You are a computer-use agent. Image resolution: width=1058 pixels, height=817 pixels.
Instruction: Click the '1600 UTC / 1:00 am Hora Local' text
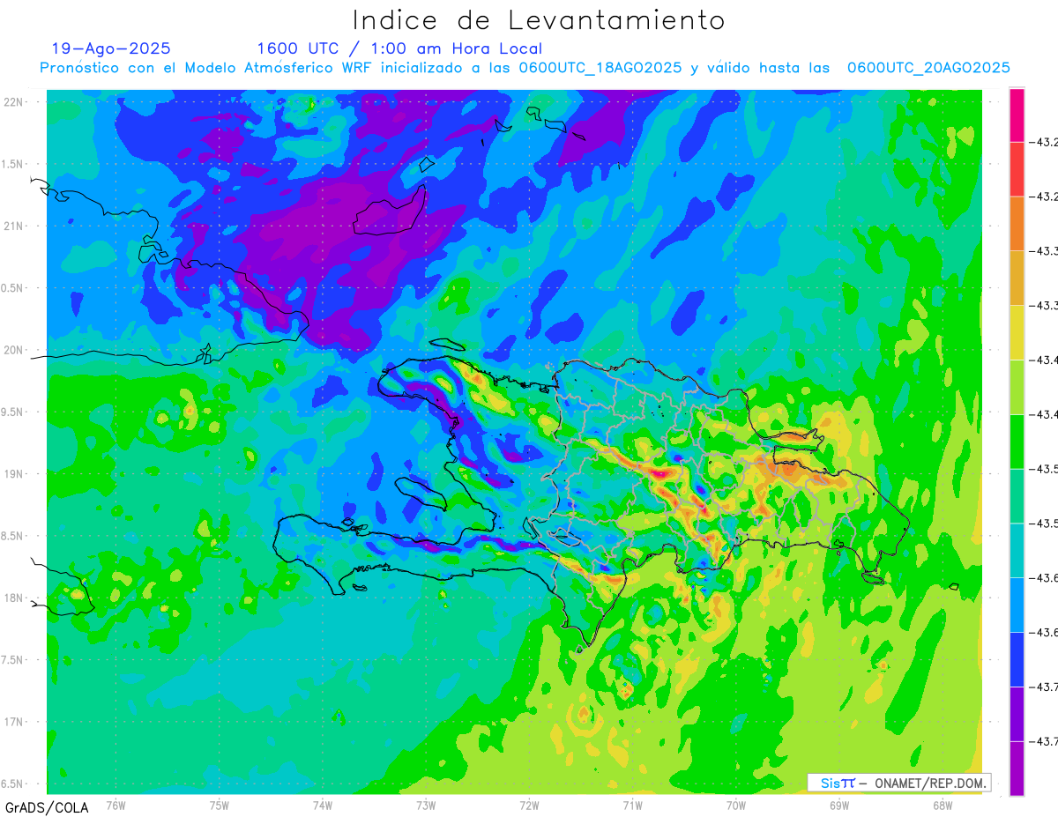click(399, 48)
